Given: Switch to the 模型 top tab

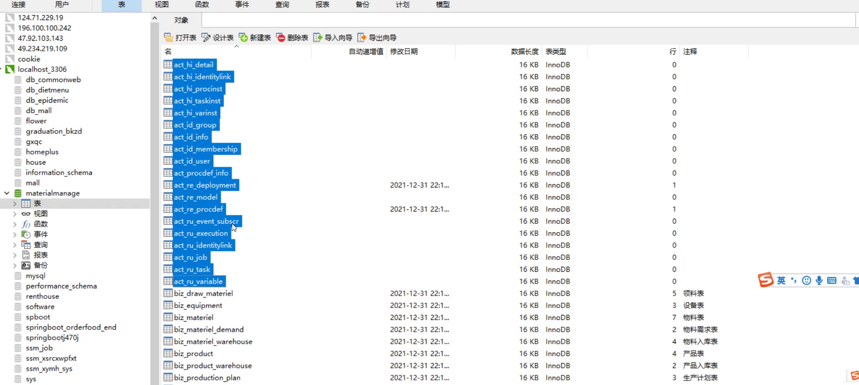Looking at the screenshot, I should pos(443,5).
